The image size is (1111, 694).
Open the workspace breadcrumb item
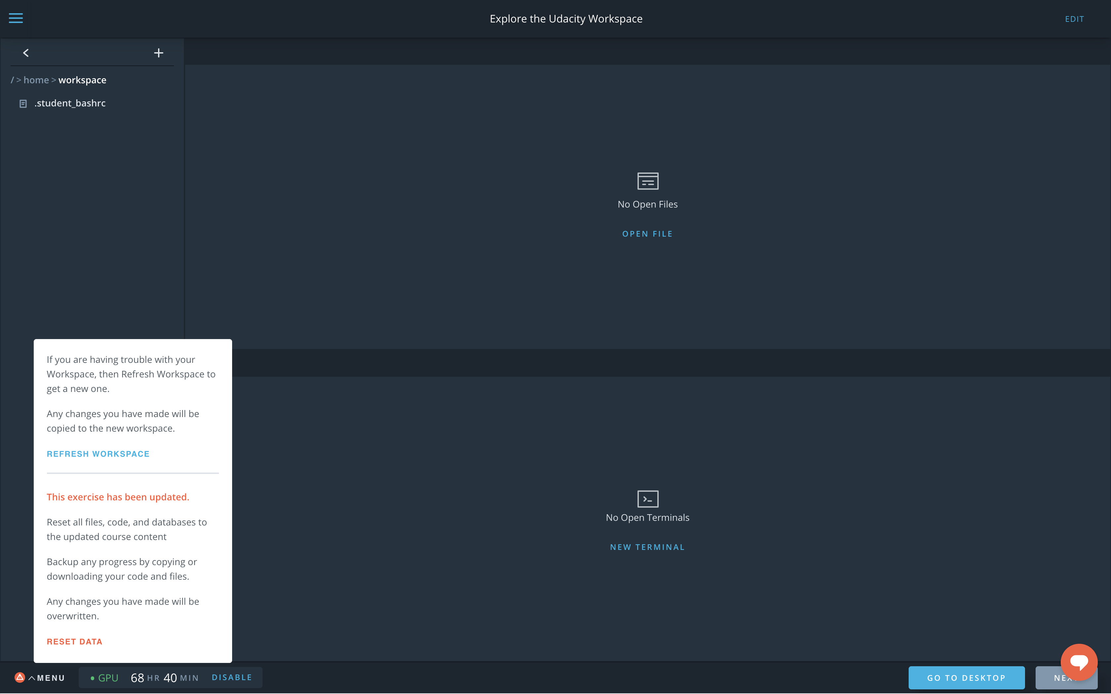click(x=82, y=79)
